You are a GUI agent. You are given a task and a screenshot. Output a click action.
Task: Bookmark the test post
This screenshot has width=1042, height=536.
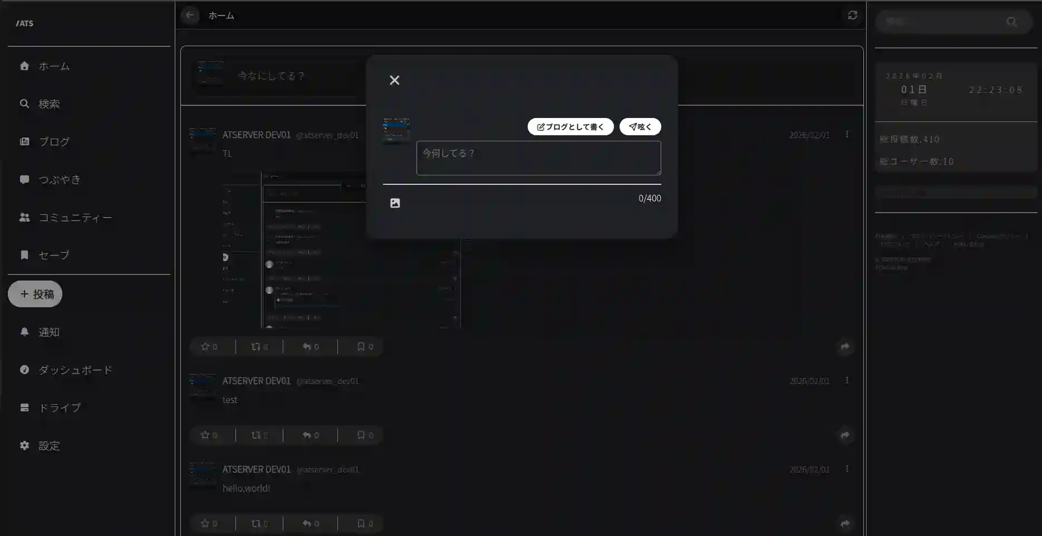(361, 435)
